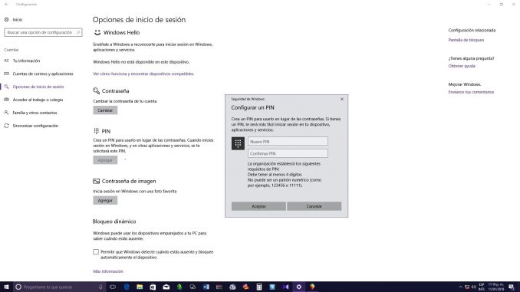Click the Cortana search box in taskbar
520x292 pixels.
(59, 287)
